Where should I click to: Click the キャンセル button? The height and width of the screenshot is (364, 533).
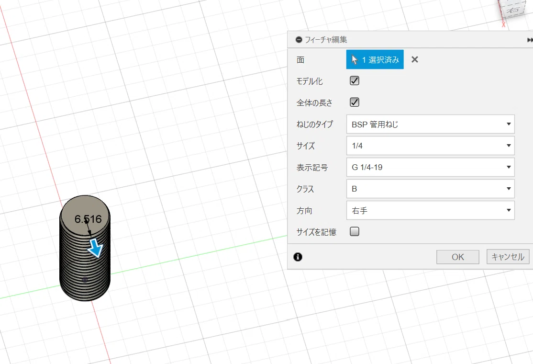pos(508,257)
